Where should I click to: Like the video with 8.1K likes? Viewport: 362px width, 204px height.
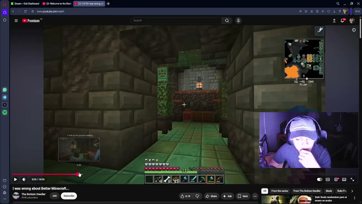pos(185,196)
